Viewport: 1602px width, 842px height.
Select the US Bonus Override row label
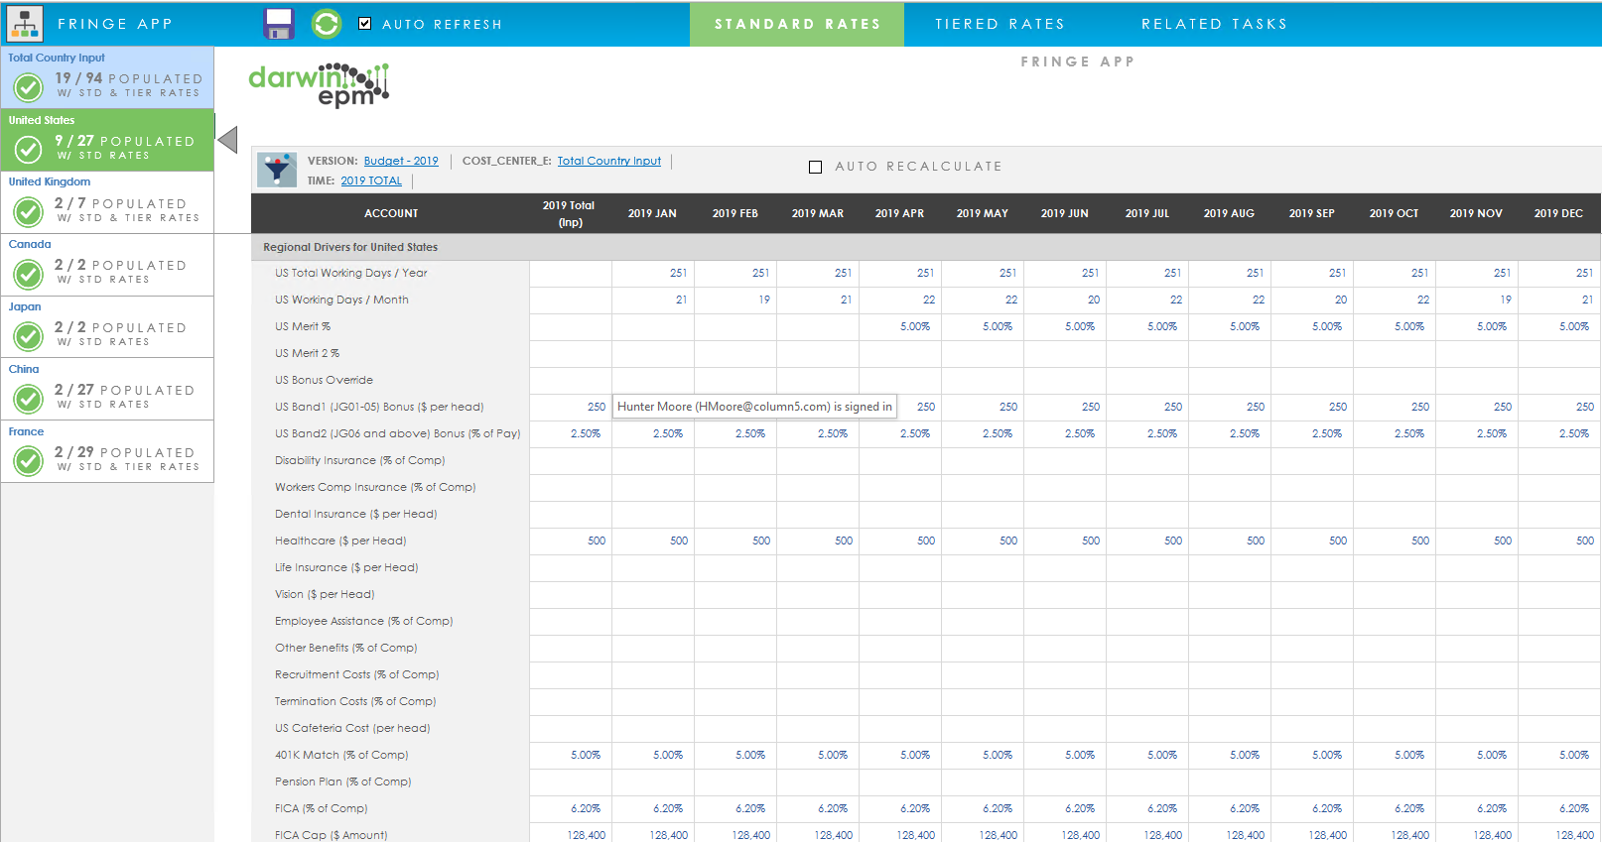[x=324, y=380]
